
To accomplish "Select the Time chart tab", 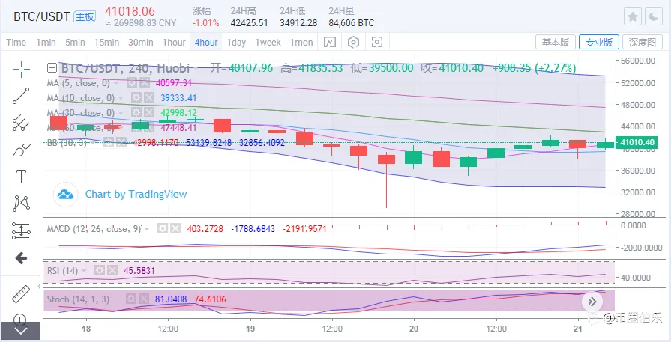I will point(16,42).
